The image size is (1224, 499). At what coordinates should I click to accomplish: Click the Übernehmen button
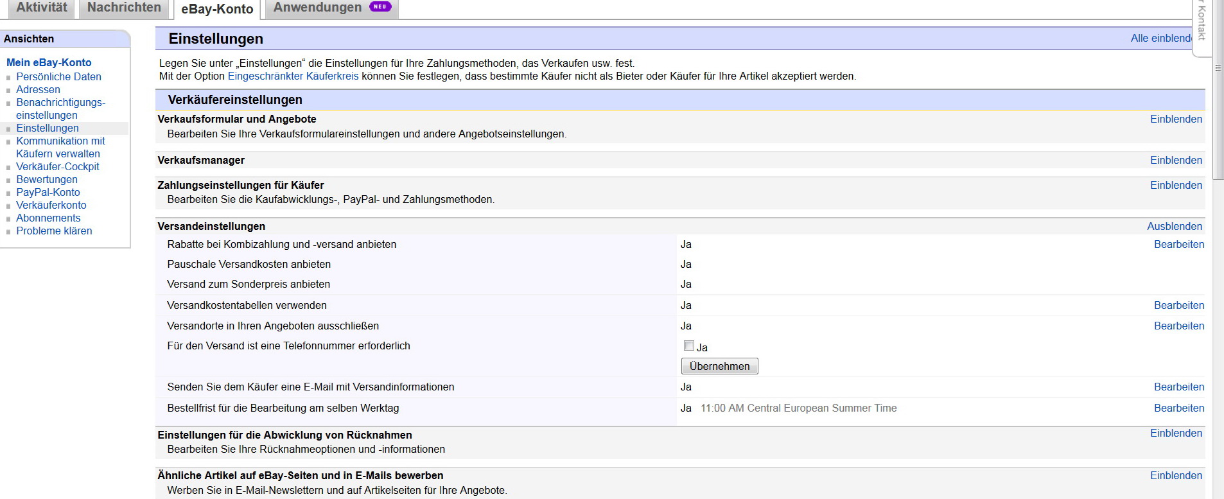[719, 366]
